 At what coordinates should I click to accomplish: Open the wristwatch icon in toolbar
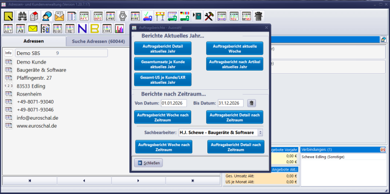(x=123, y=16)
